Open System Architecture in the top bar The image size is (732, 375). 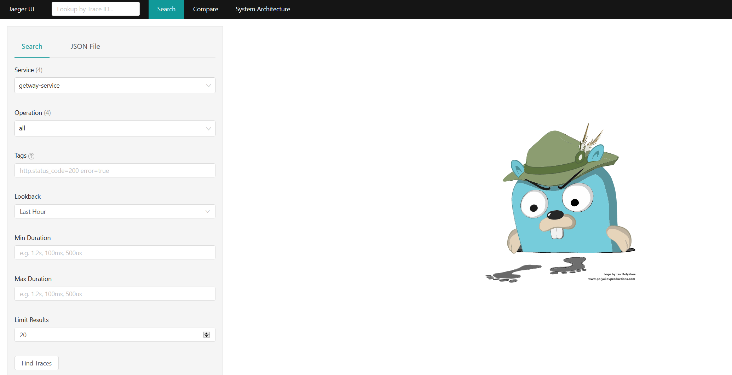[263, 9]
